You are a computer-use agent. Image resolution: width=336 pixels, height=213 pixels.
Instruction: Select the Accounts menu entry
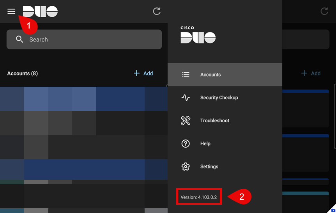click(x=210, y=75)
